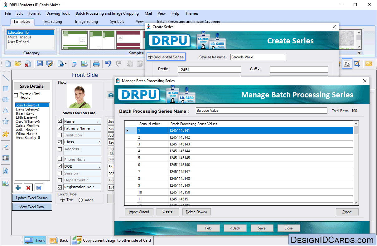Toggle Move on Next Record checkbox

click(16, 95)
